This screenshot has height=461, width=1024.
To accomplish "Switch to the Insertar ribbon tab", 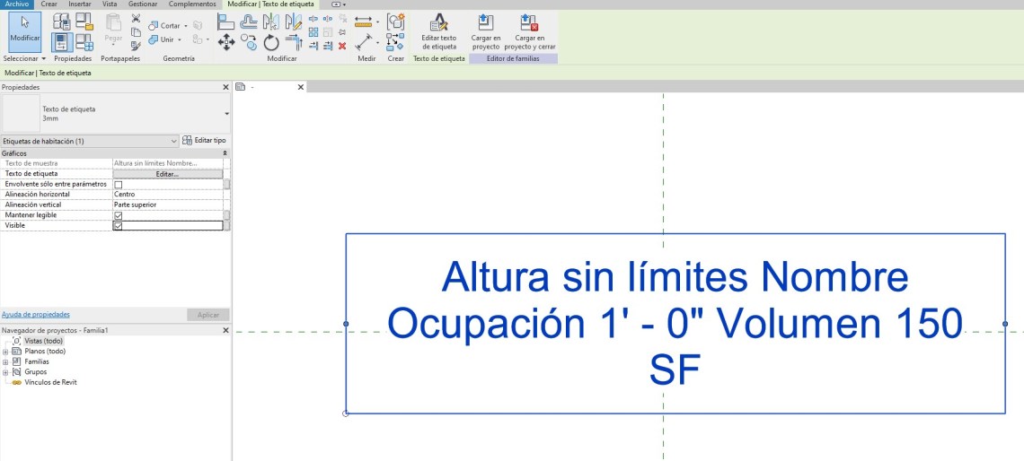I will (79, 4).
